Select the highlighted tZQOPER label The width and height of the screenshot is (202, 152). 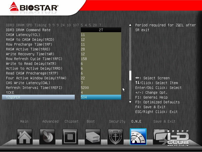click(x=38, y=97)
